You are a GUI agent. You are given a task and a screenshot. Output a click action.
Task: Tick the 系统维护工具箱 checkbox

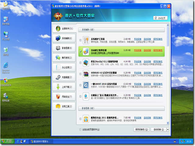click(80, 40)
